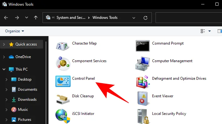222x124 pixels.
Task: Open Defragment and Optimize Drives icon
Action: pyautogui.click(x=143, y=82)
